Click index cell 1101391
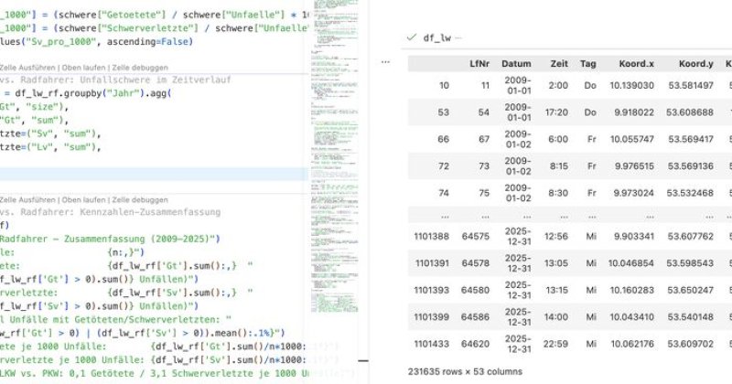This screenshot has width=732, height=384. click(x=432, y=263)
